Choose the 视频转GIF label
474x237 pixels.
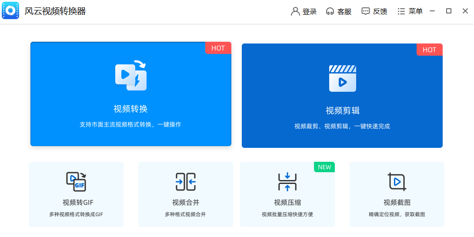tap(78, 203)
